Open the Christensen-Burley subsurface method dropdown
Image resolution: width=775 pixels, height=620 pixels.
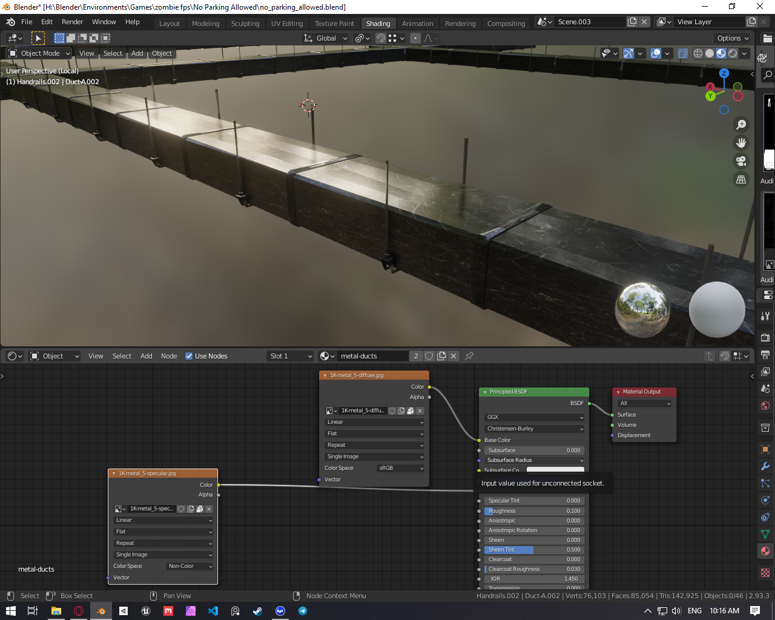point(535,429)
